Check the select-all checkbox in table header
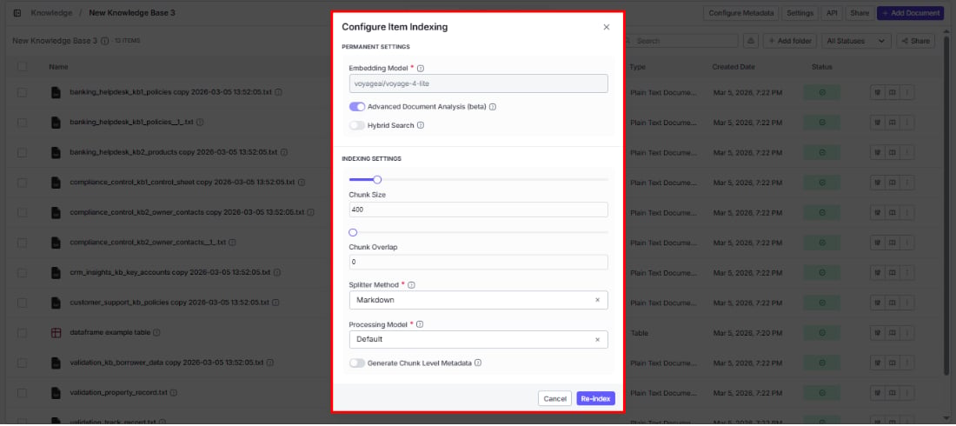Screen dimensions: 956x426 (x=22, y=67)
